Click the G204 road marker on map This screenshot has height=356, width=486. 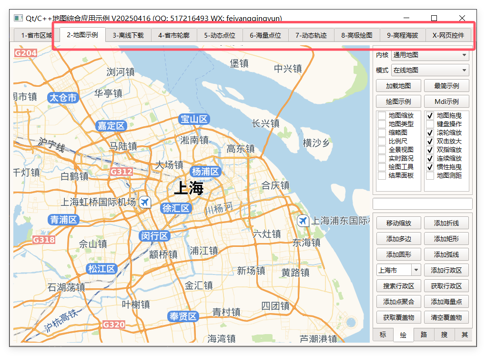(x=25, y=53)
